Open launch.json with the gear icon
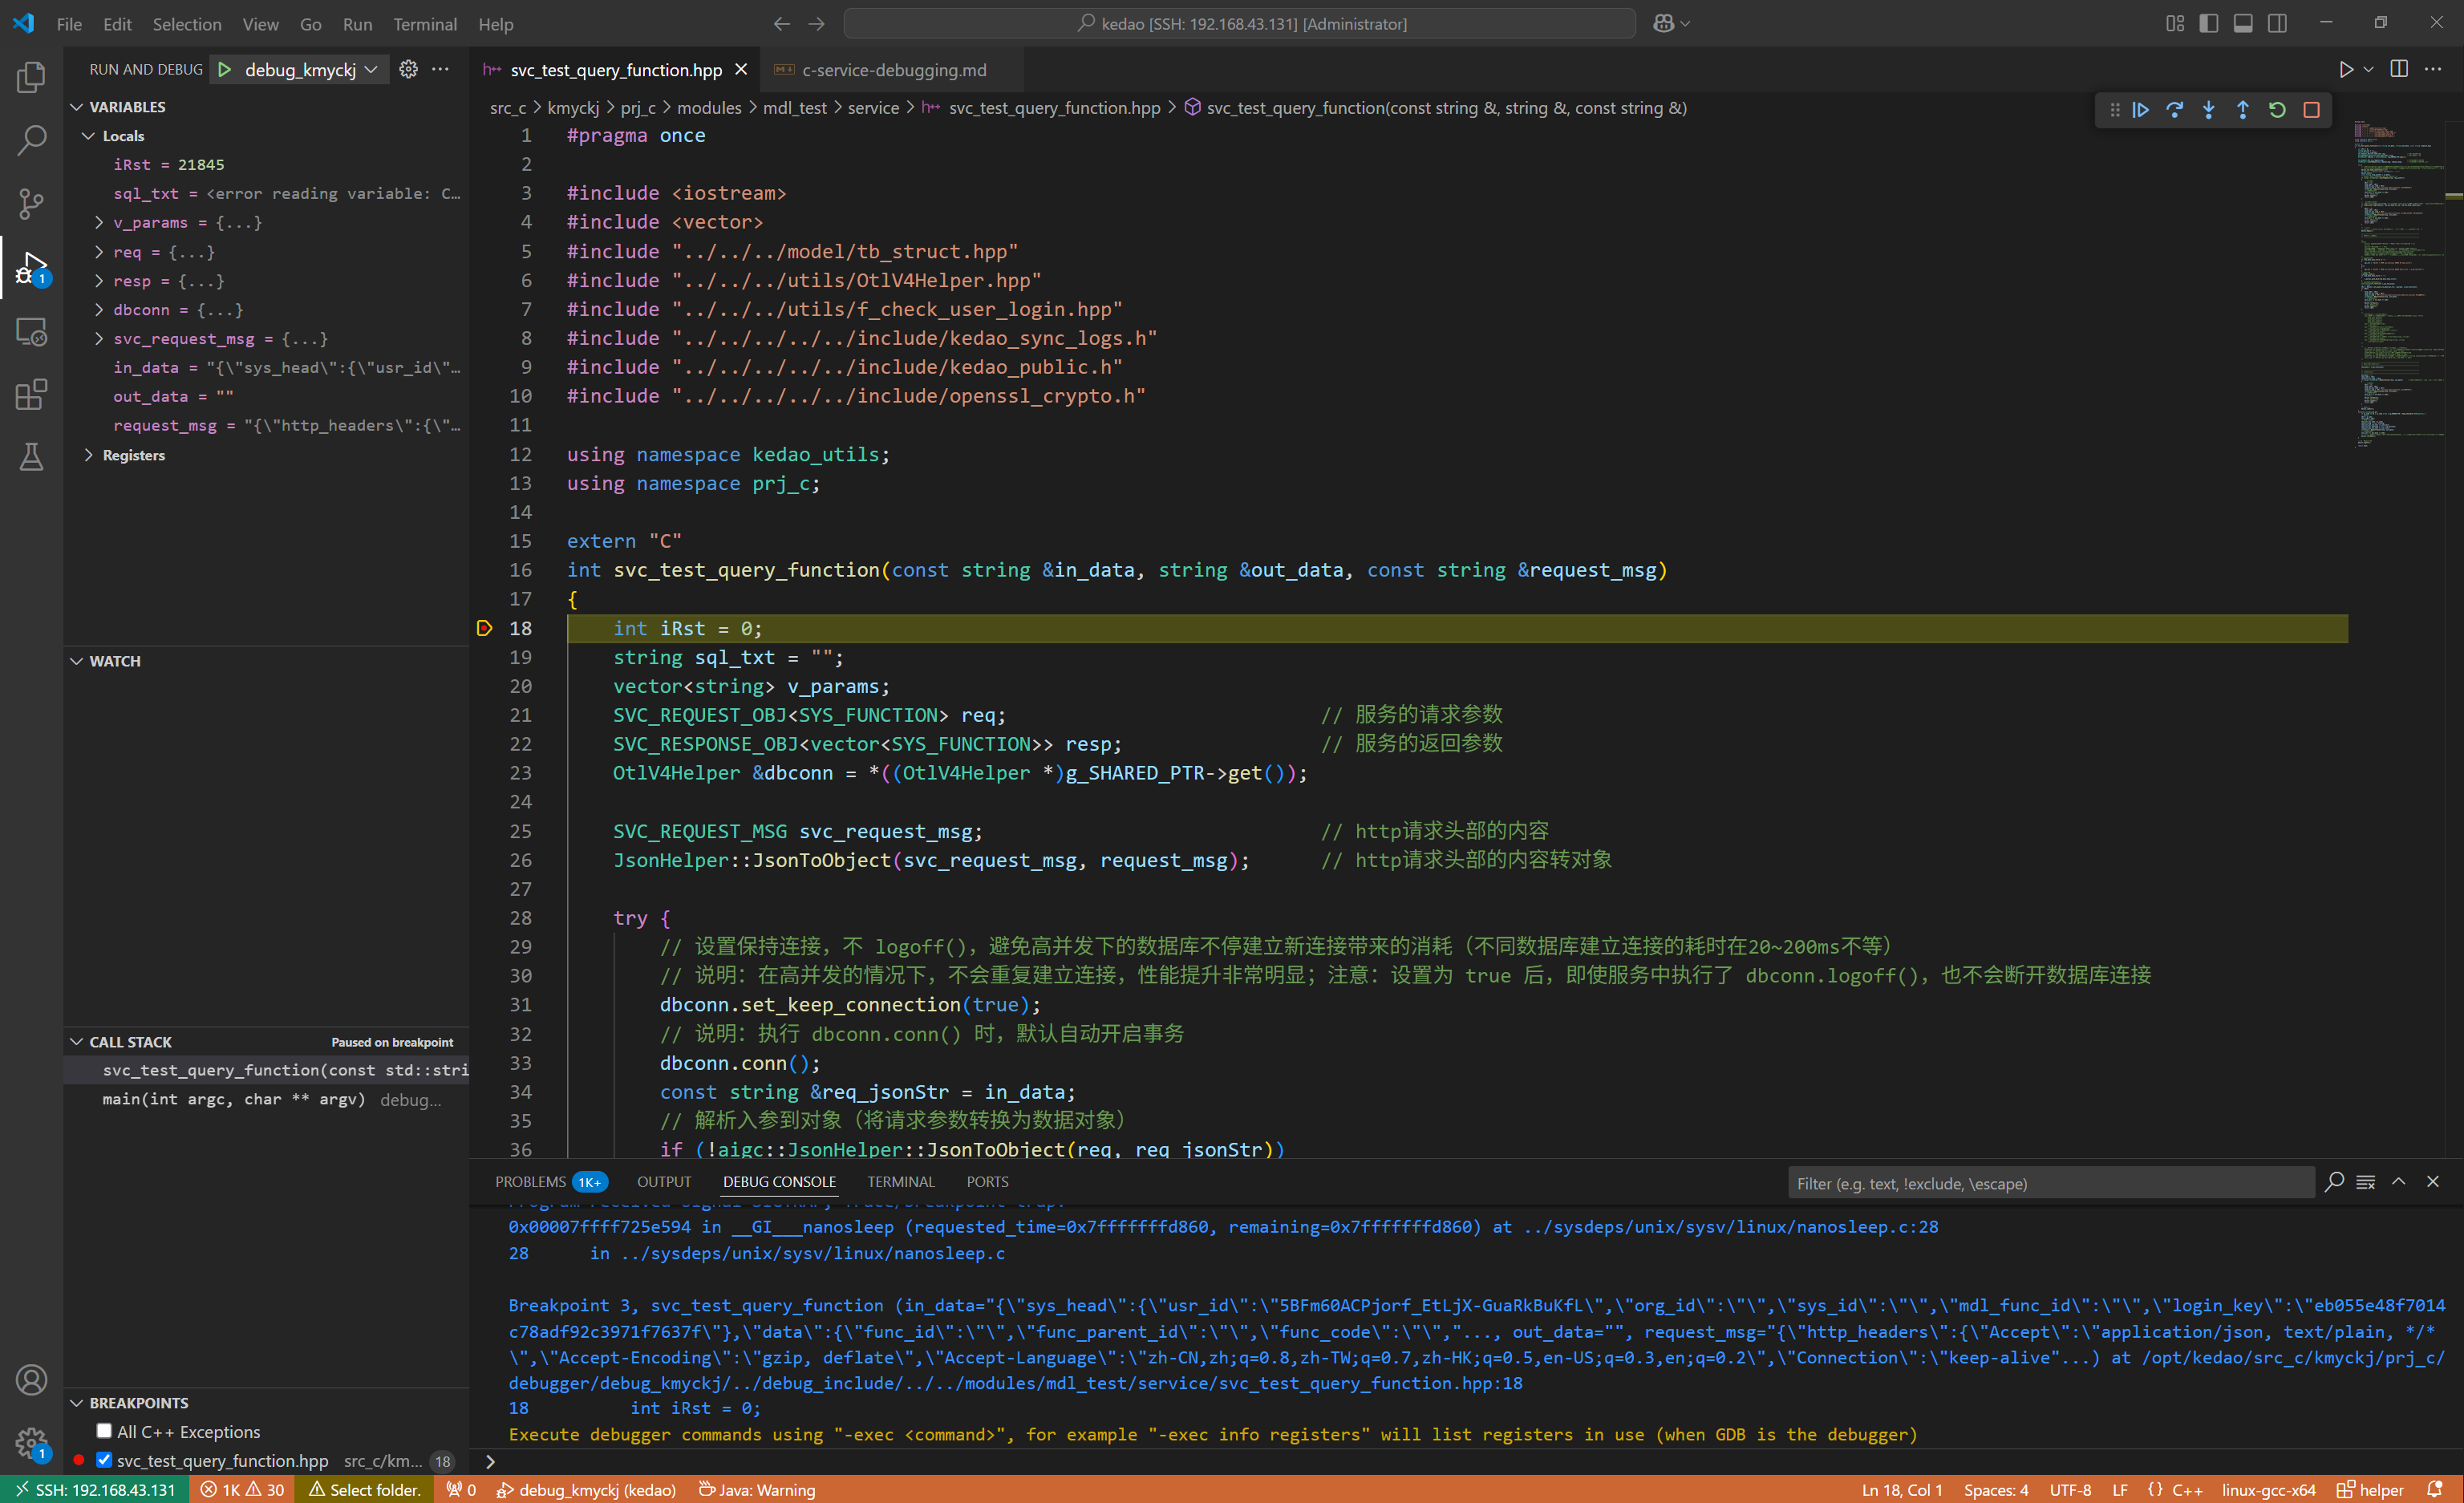This screenshot has height=1503, width=2464. click(408, 69)
